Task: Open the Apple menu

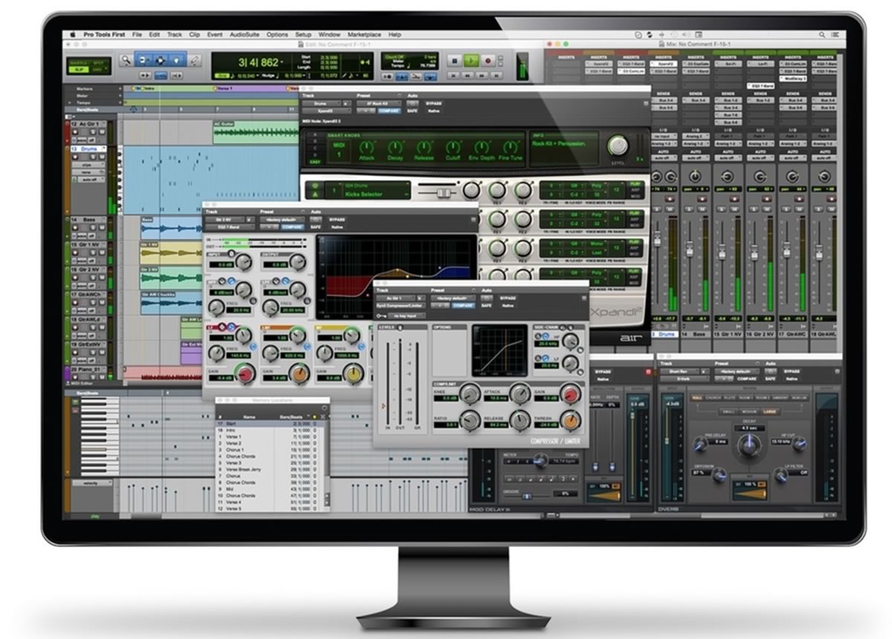Action: (x=74, y=34)
